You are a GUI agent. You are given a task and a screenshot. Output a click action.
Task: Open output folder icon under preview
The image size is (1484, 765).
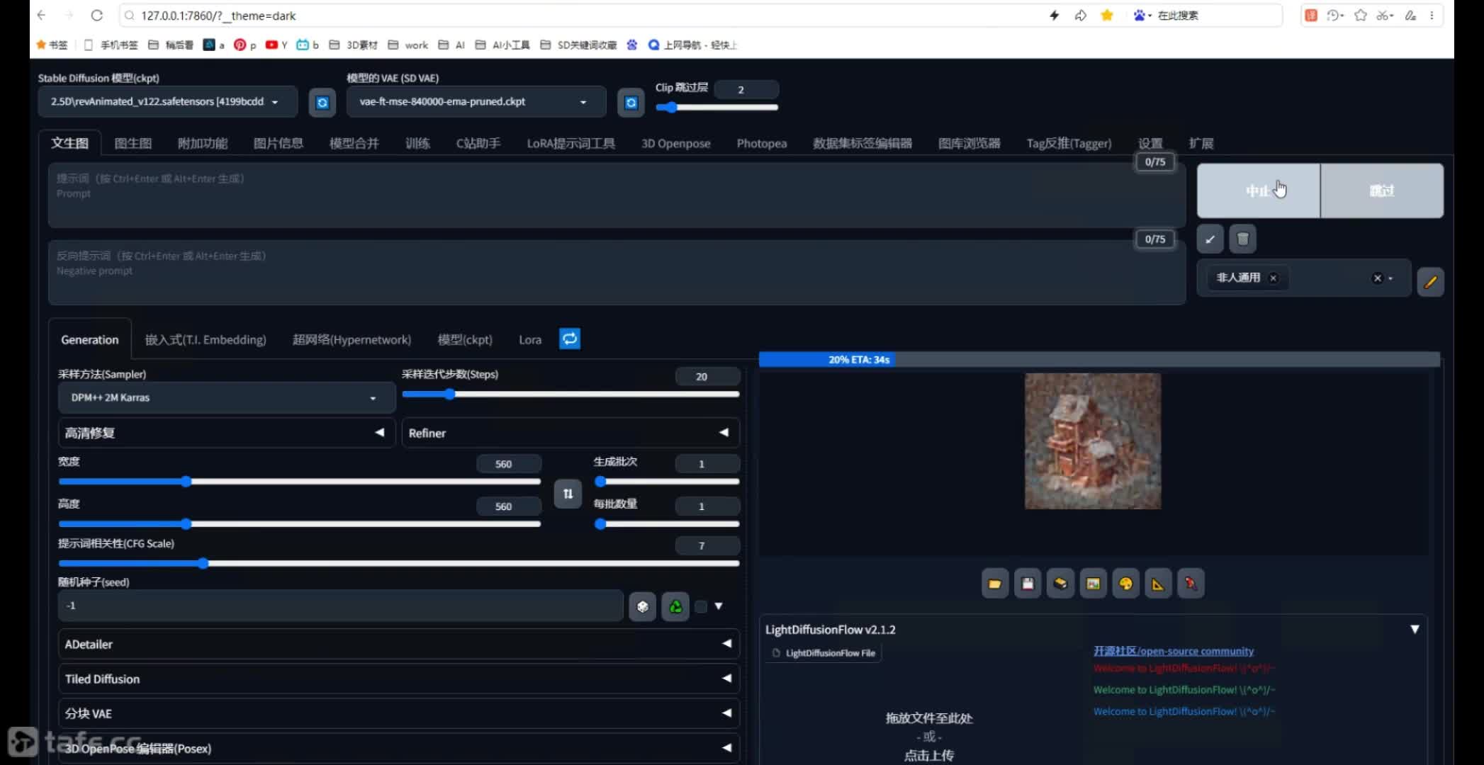click(995, 584)
